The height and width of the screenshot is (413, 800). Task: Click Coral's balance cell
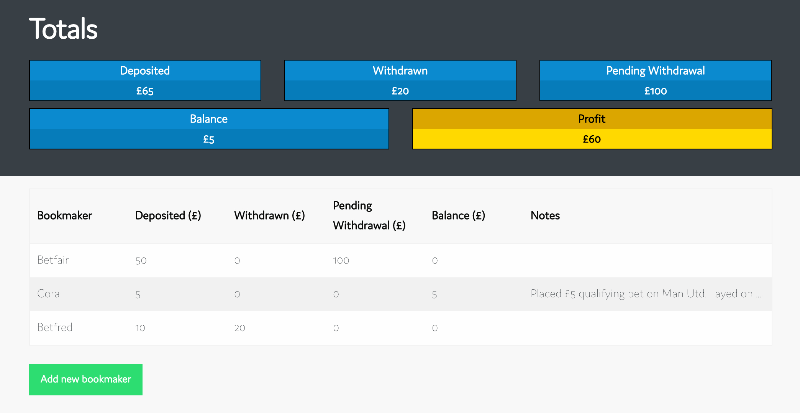(434, 294)
